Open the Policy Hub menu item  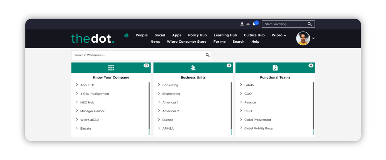(x=197, y=35)
